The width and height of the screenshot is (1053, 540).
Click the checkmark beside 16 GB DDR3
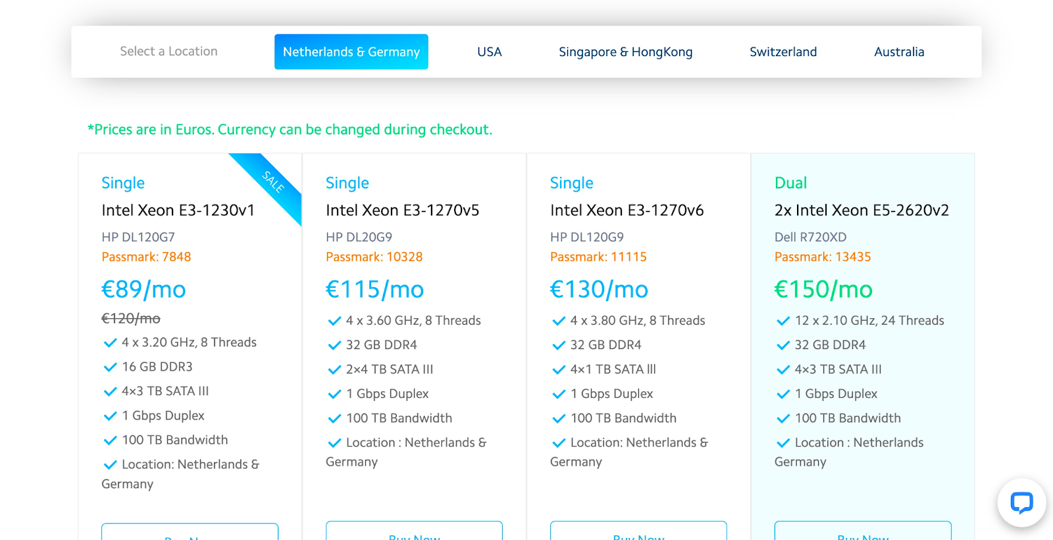[x=110, y=367]
